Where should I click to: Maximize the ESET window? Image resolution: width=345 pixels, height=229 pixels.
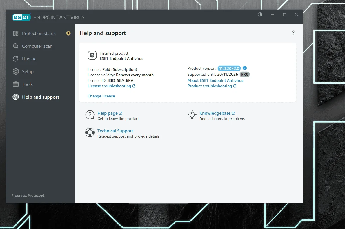coord(284,15)
